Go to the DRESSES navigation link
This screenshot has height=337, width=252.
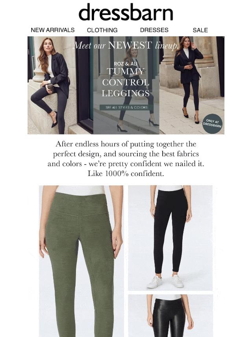coord(154,30)
